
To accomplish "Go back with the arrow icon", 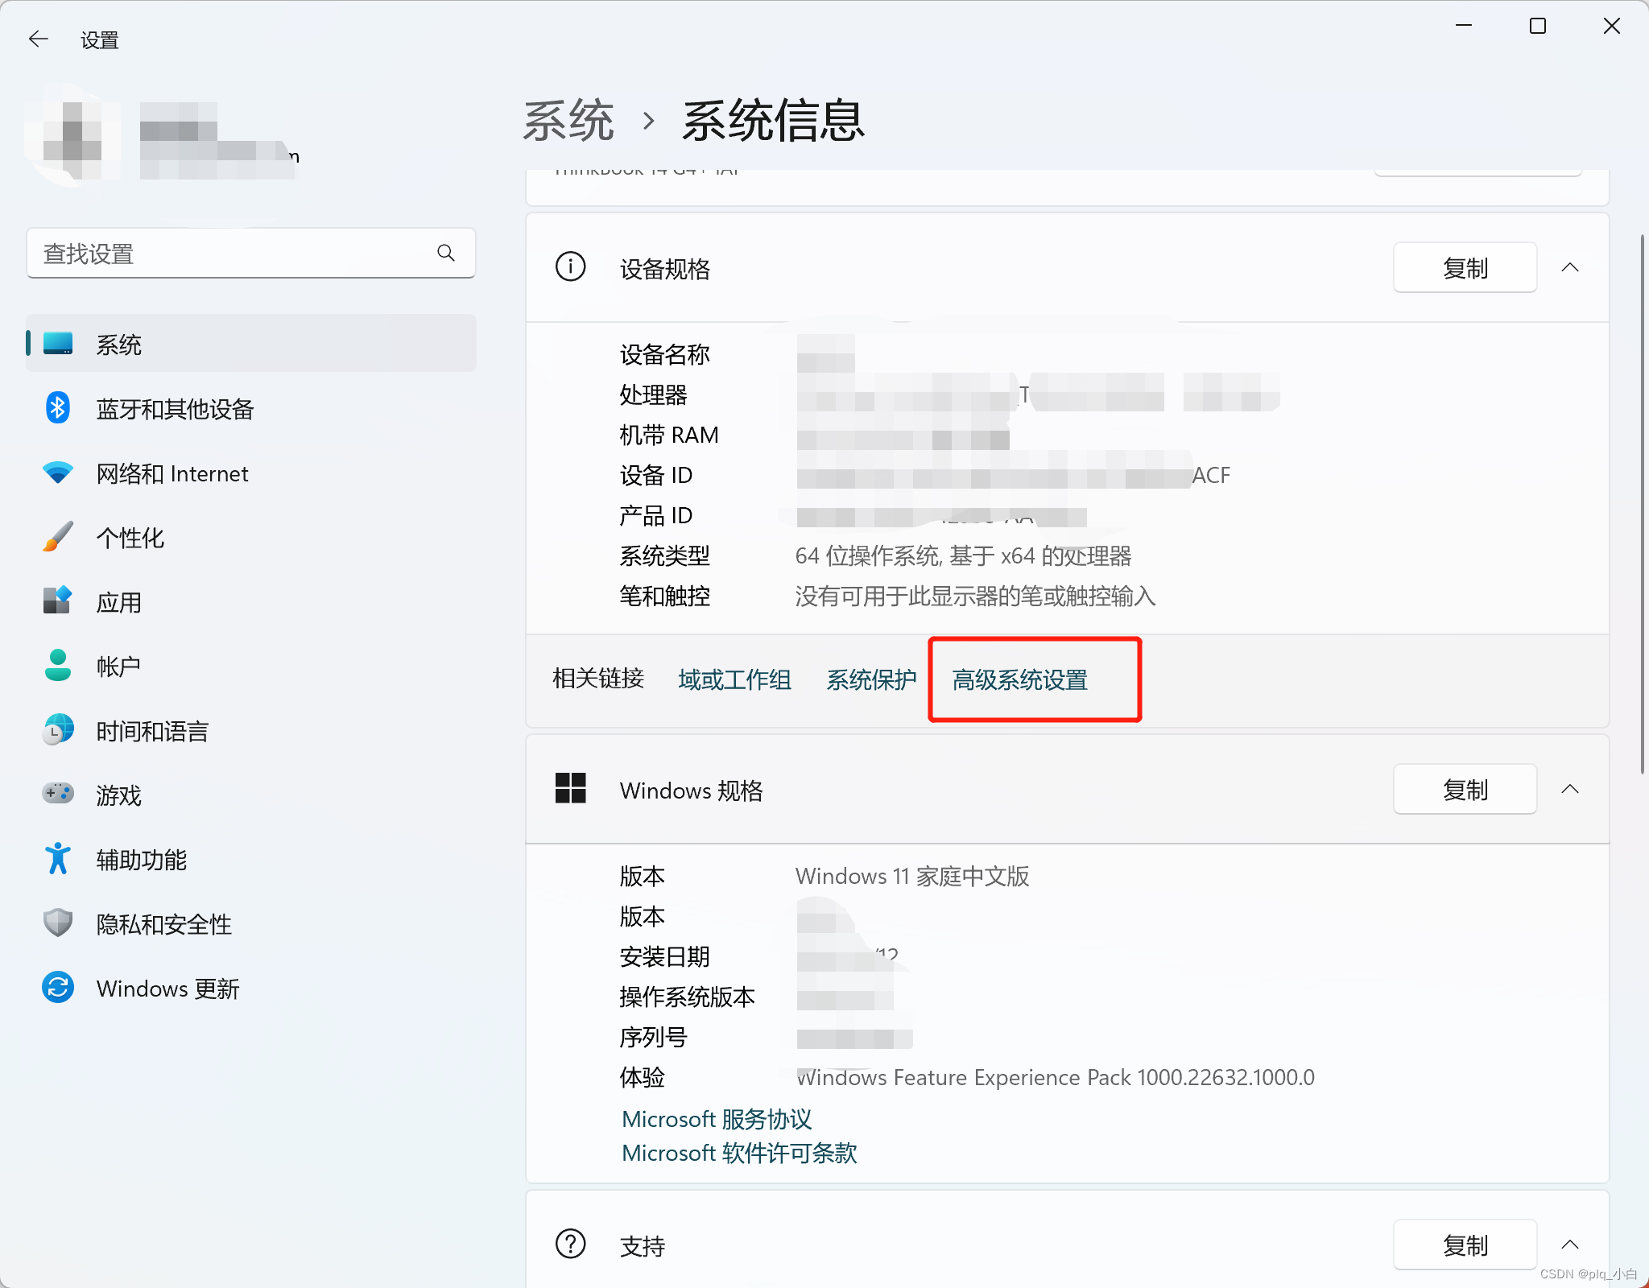I will 38,39.
